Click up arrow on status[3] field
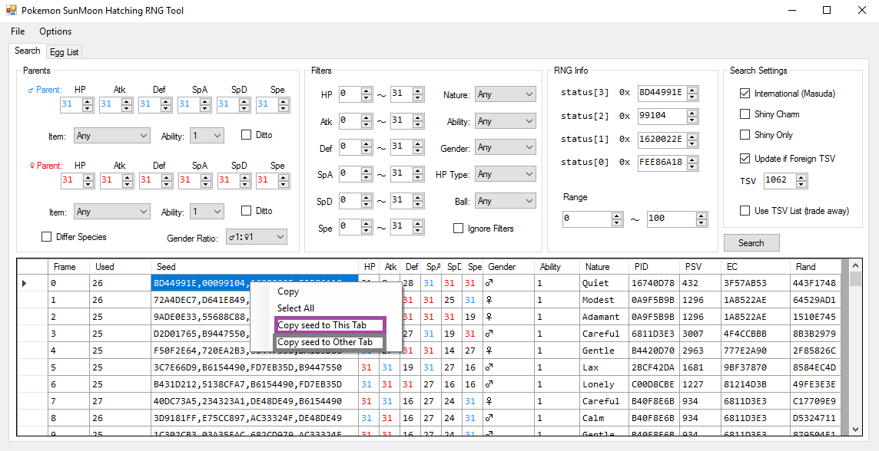Image resolution: width=879 pixels, height=451 pixels. pos(692,89)
